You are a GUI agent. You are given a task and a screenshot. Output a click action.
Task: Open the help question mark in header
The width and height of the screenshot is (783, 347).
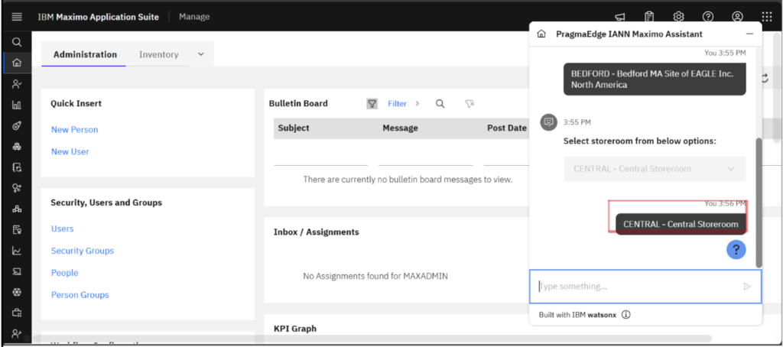point(707,17)
